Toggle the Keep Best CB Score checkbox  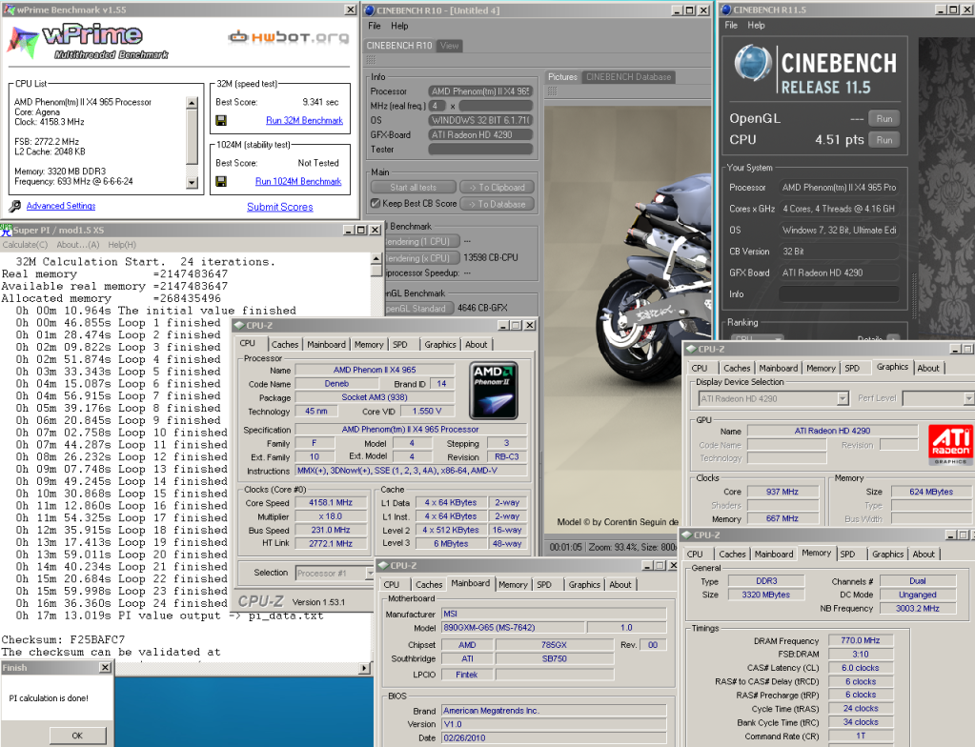tap(375, 204)
